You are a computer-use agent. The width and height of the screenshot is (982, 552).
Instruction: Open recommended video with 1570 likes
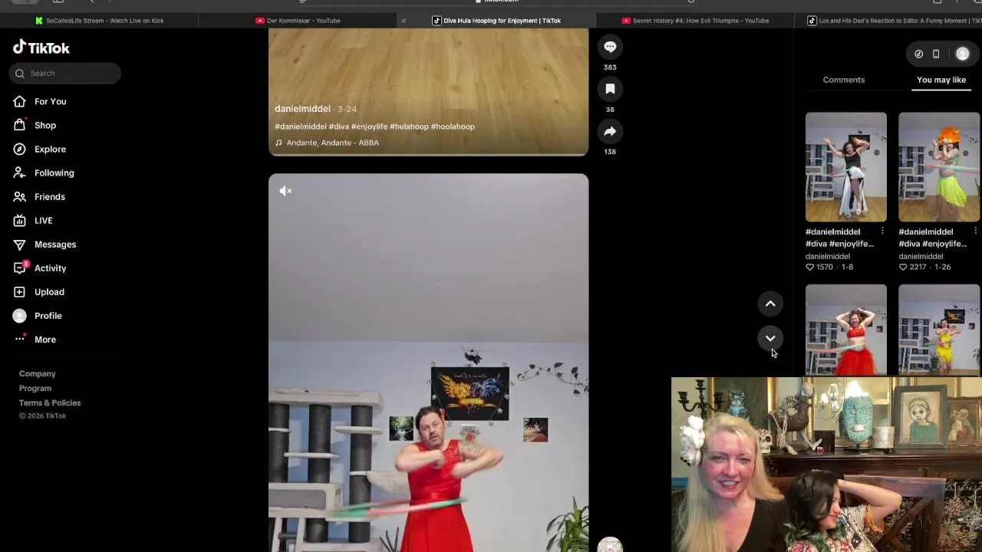point(845,167)
